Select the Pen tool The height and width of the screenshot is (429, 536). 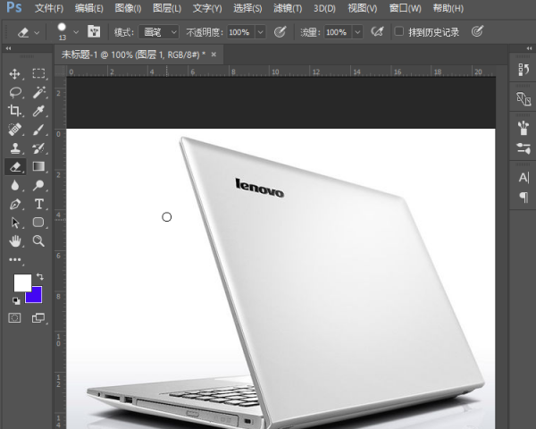click(x=14, y=204)
